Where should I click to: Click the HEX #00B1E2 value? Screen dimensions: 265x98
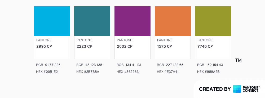47,72
